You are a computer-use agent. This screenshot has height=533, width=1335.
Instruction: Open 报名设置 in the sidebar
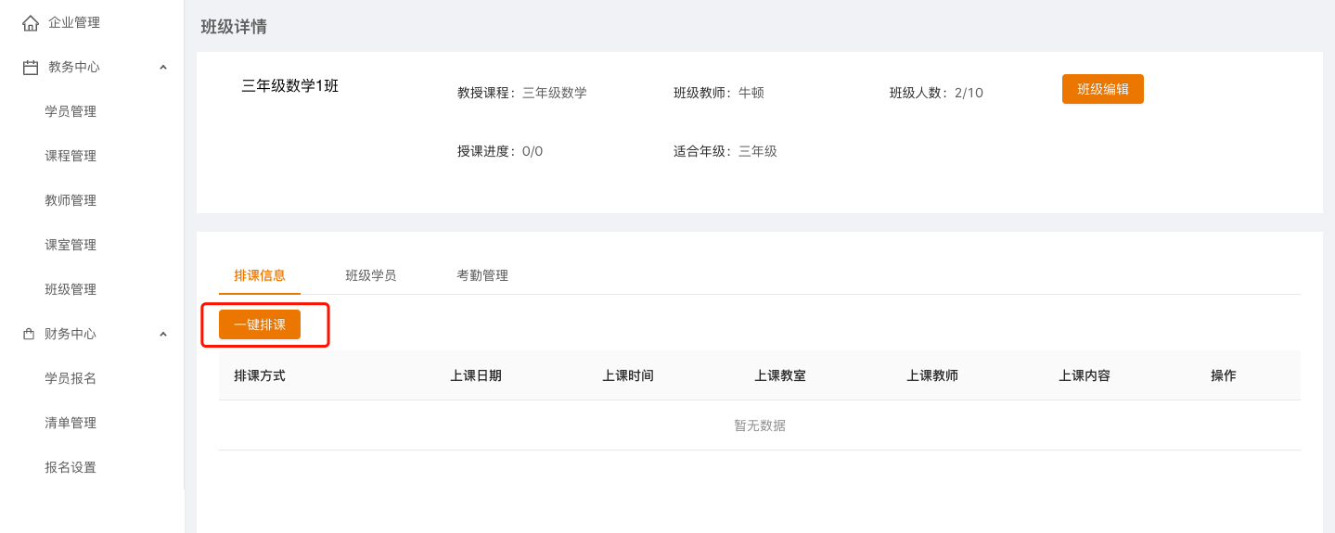pos(71,467)
